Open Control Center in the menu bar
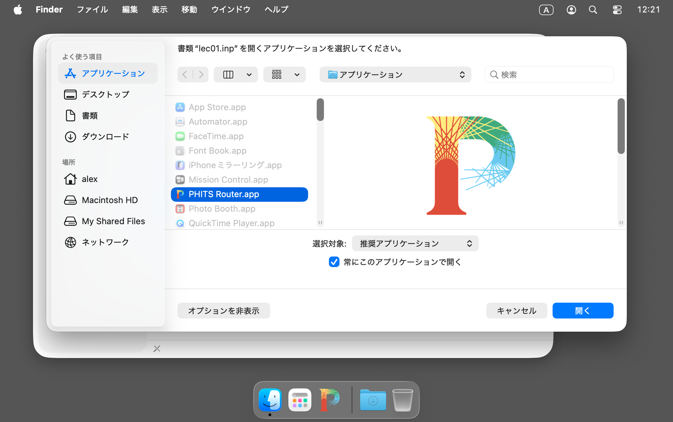Image resolution: width=673 pixels, height=422 pixels. coord(617,10)
